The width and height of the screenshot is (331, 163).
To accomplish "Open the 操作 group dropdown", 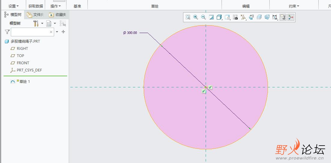I will [x=56, y=6].
